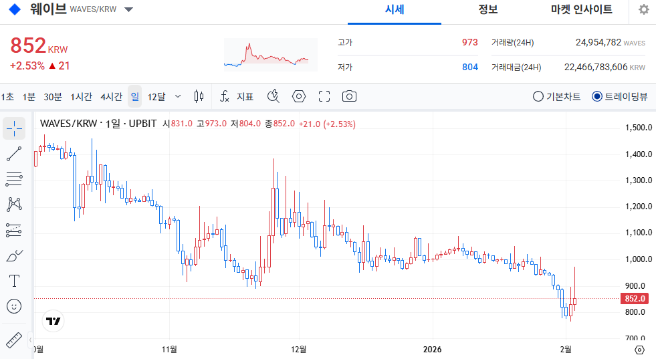Set chart interval to 1시간
Image resolution: width=656 pixels, height=359 pixels.
(81, 96)
